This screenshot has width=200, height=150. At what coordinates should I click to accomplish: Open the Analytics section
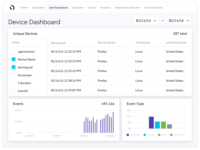click(105, 8)
